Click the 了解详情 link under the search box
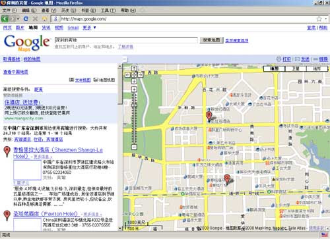Screen dimensions: 330x239 click(125, 47)
